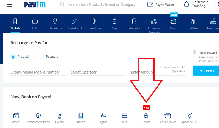Image resolution: width=219 pixels, height=128 pixels.
Task: Click the Financial Services icon
Action: pyautogui.click(x=154, y=22)
